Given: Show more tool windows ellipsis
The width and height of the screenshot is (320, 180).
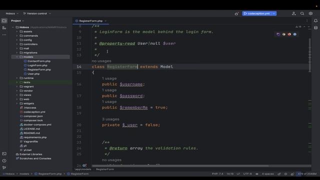Looking at the screenshot, I should [x=4, y=35].
